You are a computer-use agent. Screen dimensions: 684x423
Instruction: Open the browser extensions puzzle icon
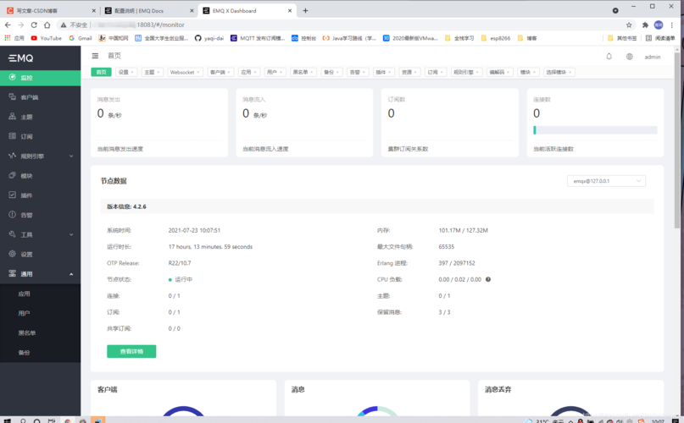pos(645,25)
